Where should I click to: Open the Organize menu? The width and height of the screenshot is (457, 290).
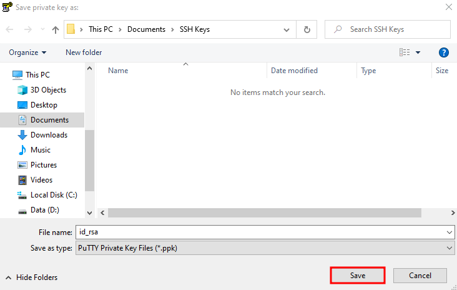click(x=27, y=52)
